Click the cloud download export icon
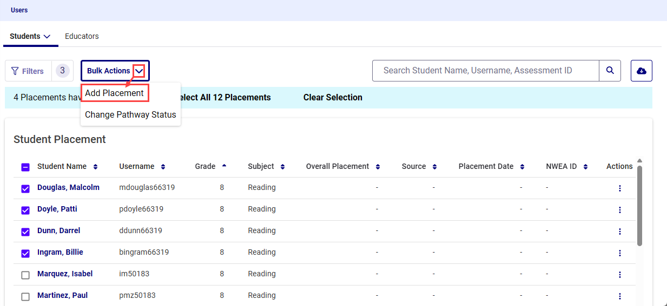 [x=642, y=71]
